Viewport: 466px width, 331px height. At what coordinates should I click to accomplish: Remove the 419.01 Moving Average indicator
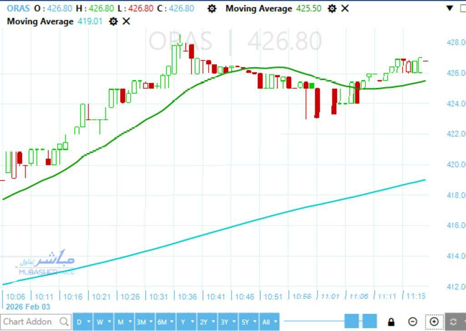127,21
